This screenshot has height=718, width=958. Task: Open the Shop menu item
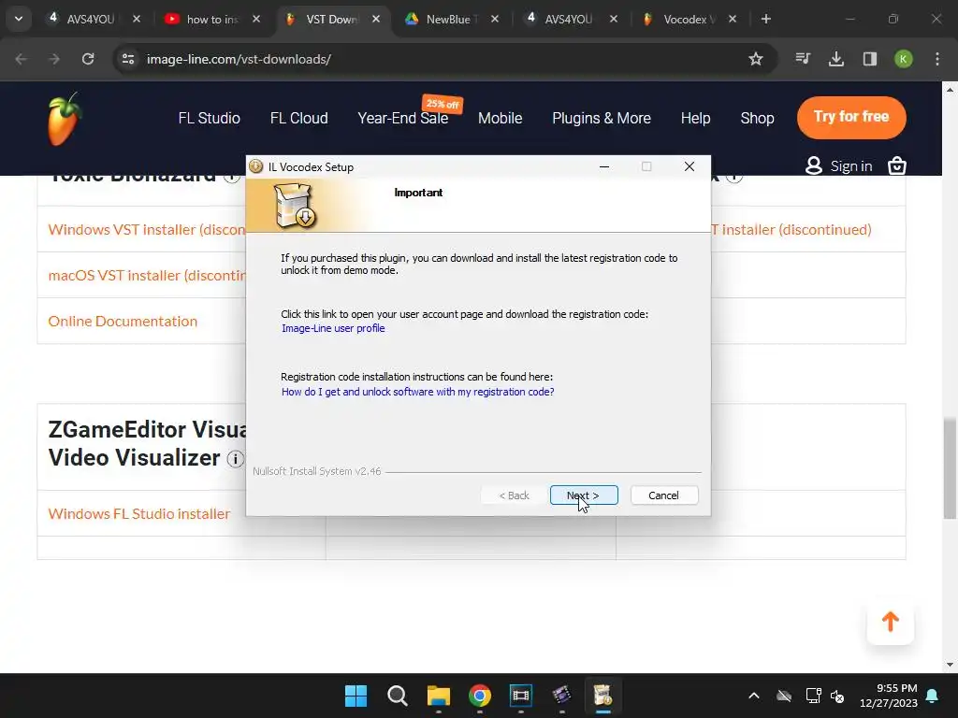pos(757,118)
